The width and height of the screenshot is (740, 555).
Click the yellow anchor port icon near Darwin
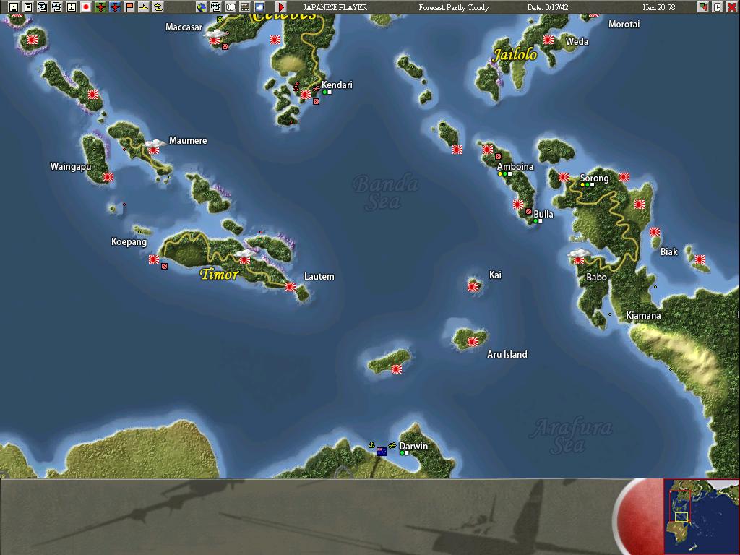pyautogui.click(x=371, y=445)
